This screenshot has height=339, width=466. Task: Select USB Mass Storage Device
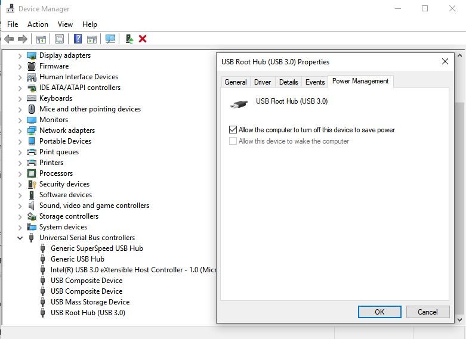tap(90, 302)
